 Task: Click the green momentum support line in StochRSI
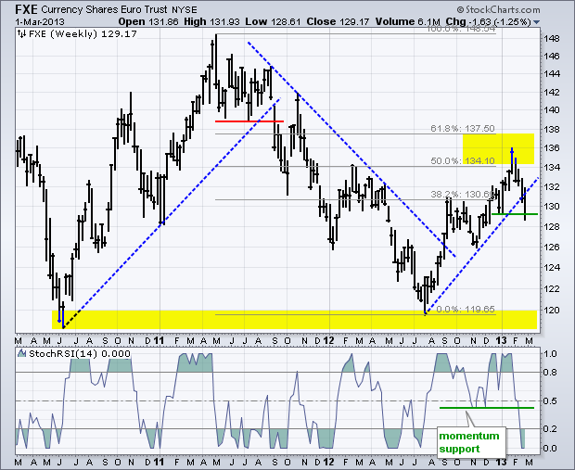[x=487, y=408]
